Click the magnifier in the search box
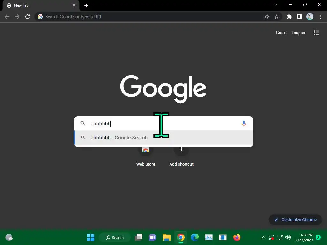327x245 pixels. click(83, 123)
